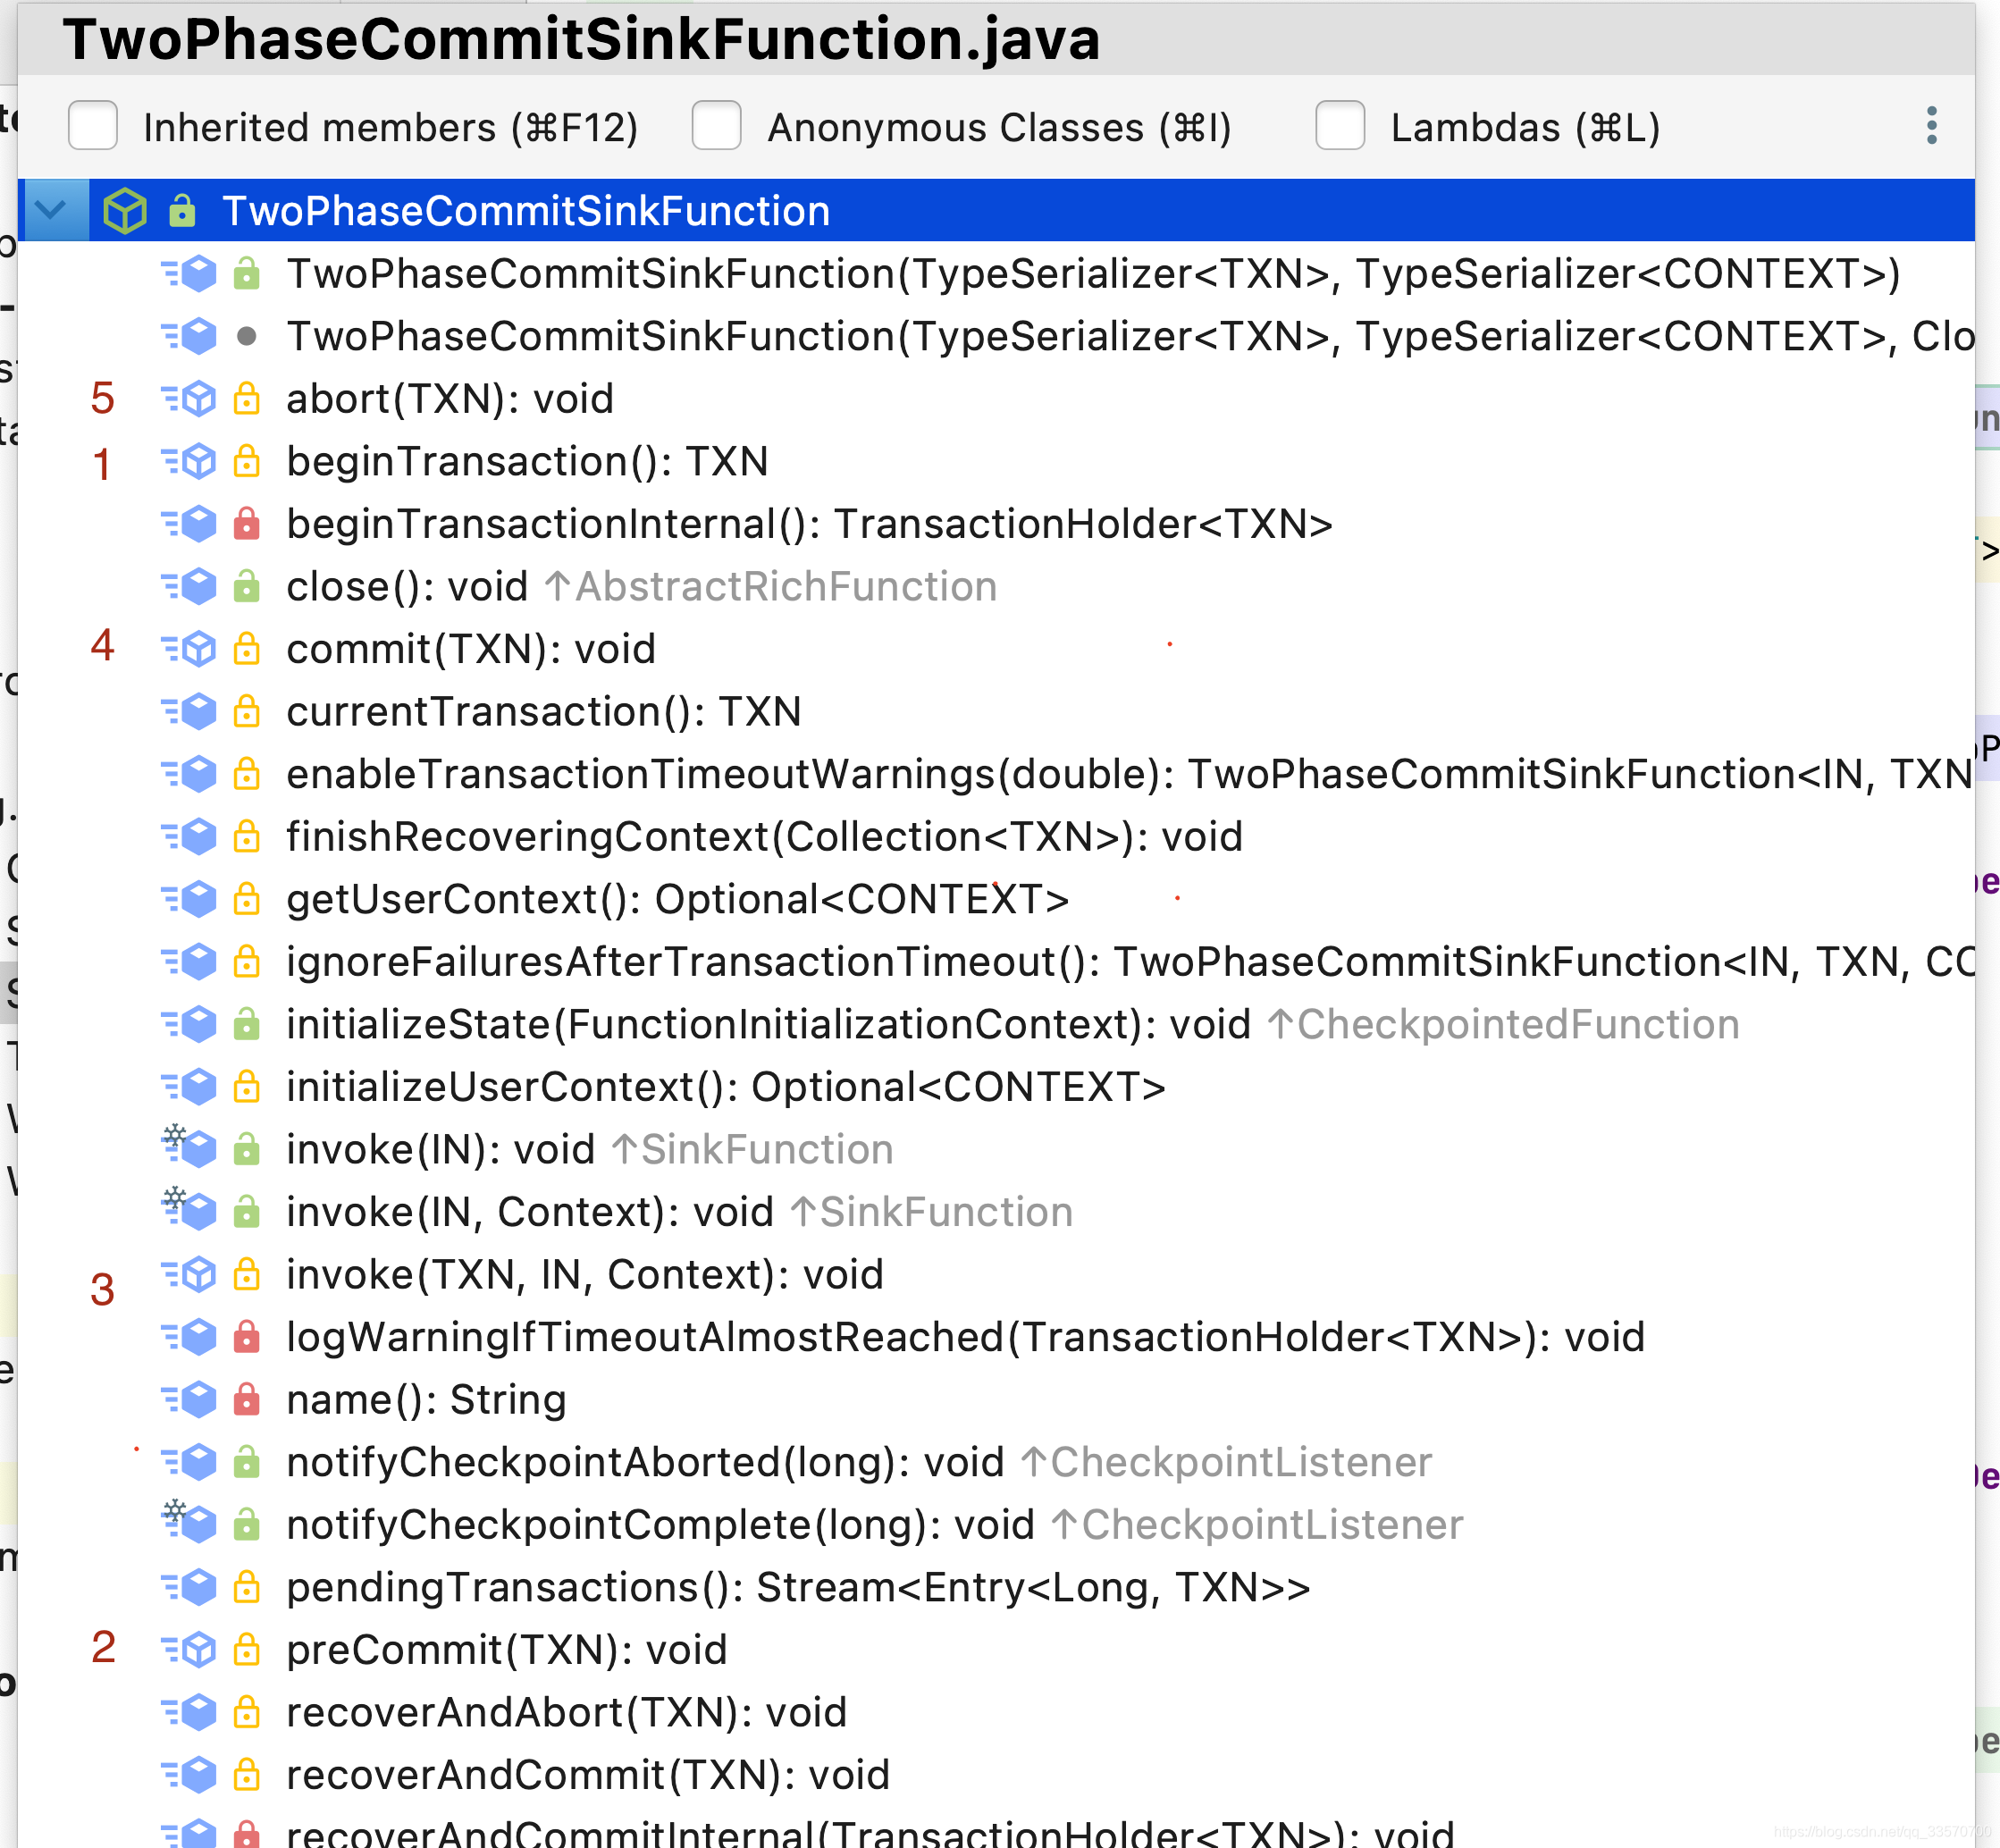Select the two-argument TwoPhaseCommitSinkFunction constructor
The height and width of the screenshot is (1848, 2000).
point(1093,274)
